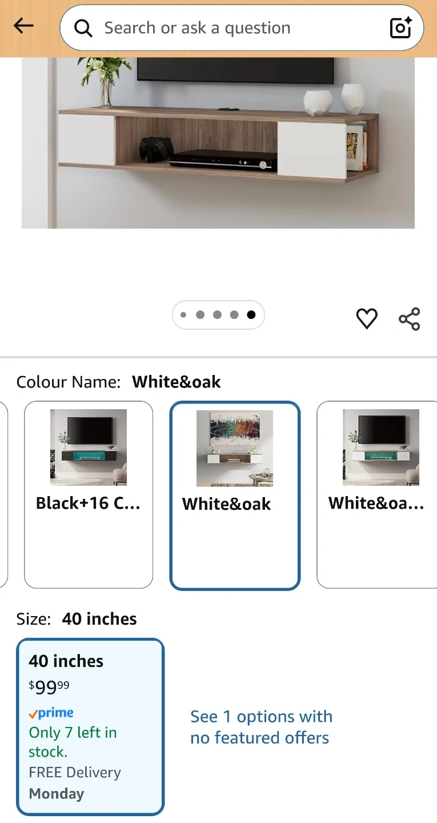Select the Black+16 C... colour option
Screen dimensions: 437x823
[89, 494]
